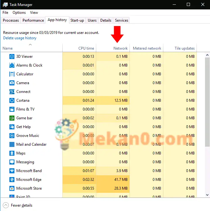Select the Groove Music row name
This screenshot has height=211, width=210.
pyautogui.click(x=28, y=136)
